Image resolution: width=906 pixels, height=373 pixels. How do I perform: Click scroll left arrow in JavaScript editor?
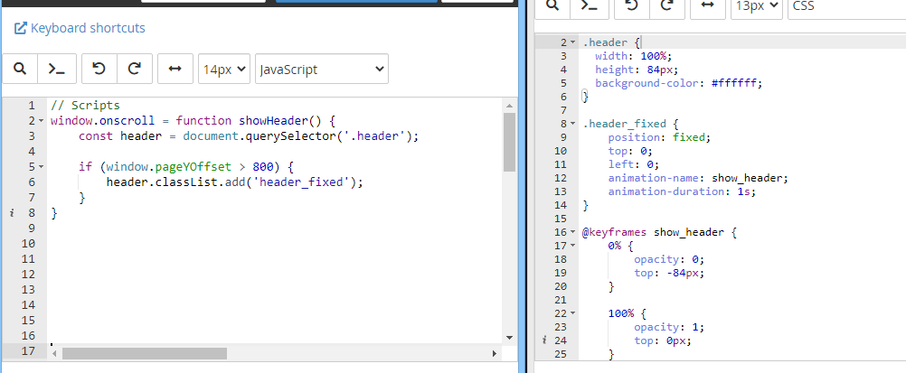(x=54, y=353)
